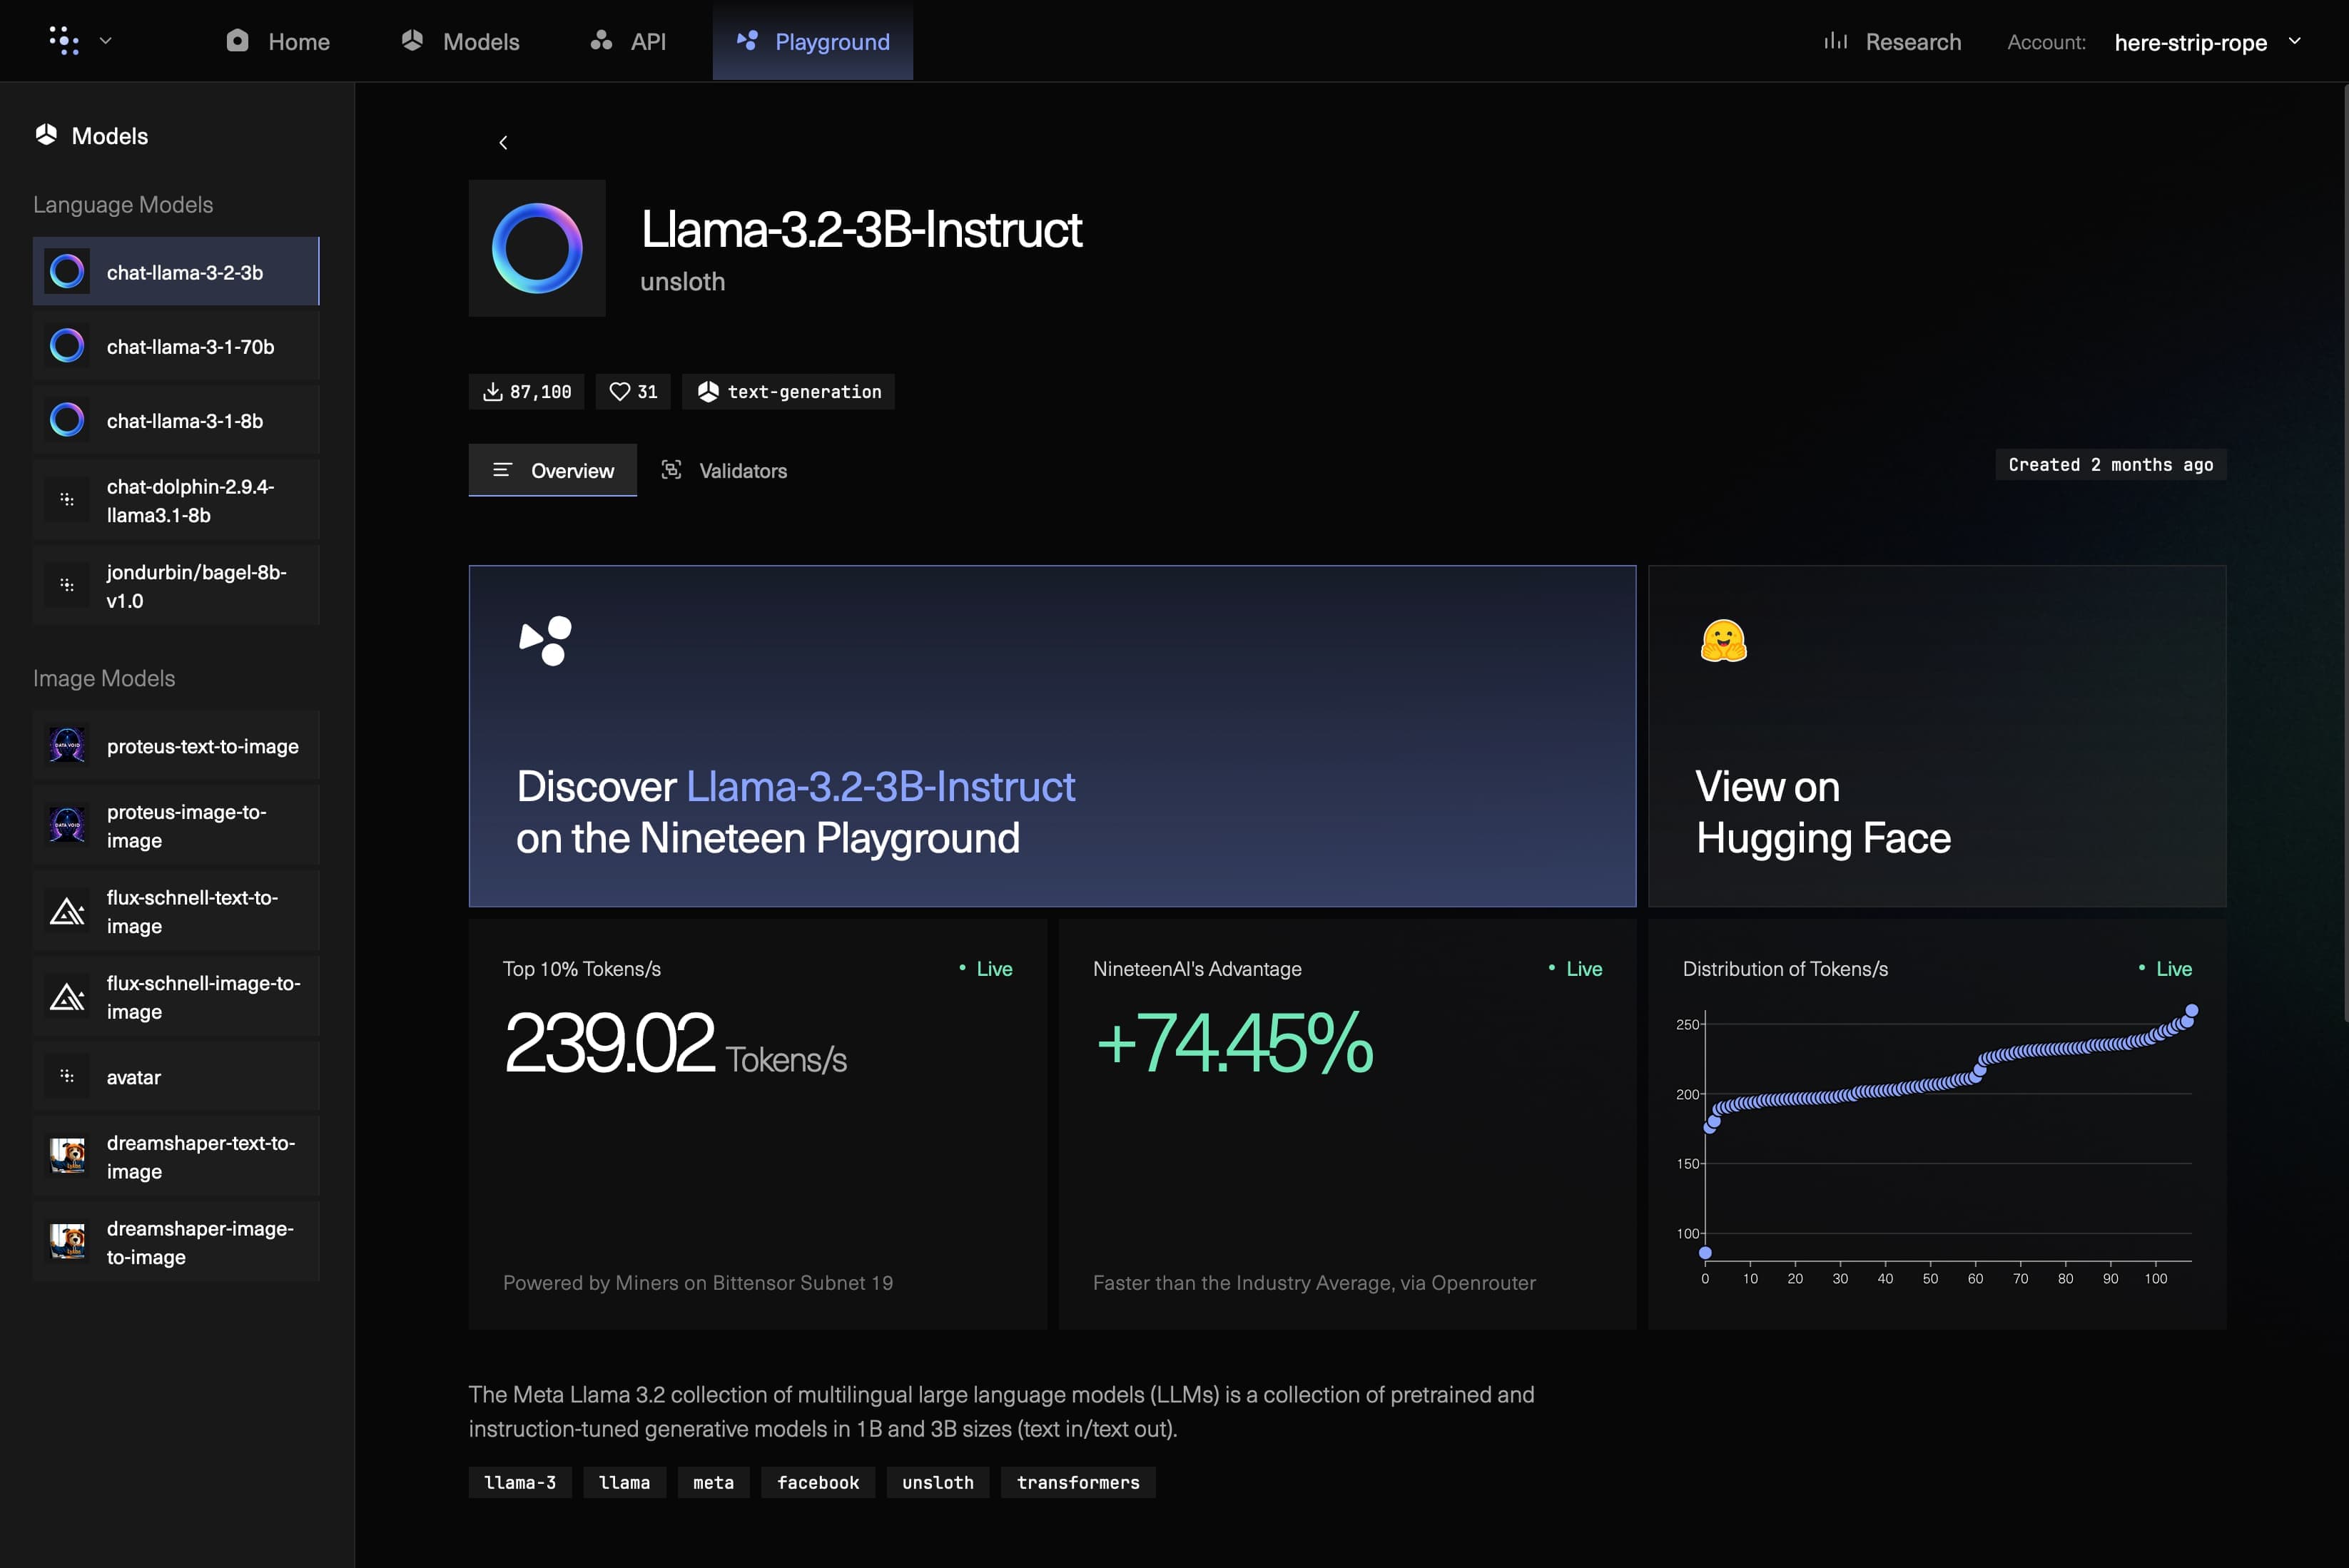The width and height of the screenshot is (2349, 1568).
Task: Click the back chevron above the model title
Action: coord(503,143)
